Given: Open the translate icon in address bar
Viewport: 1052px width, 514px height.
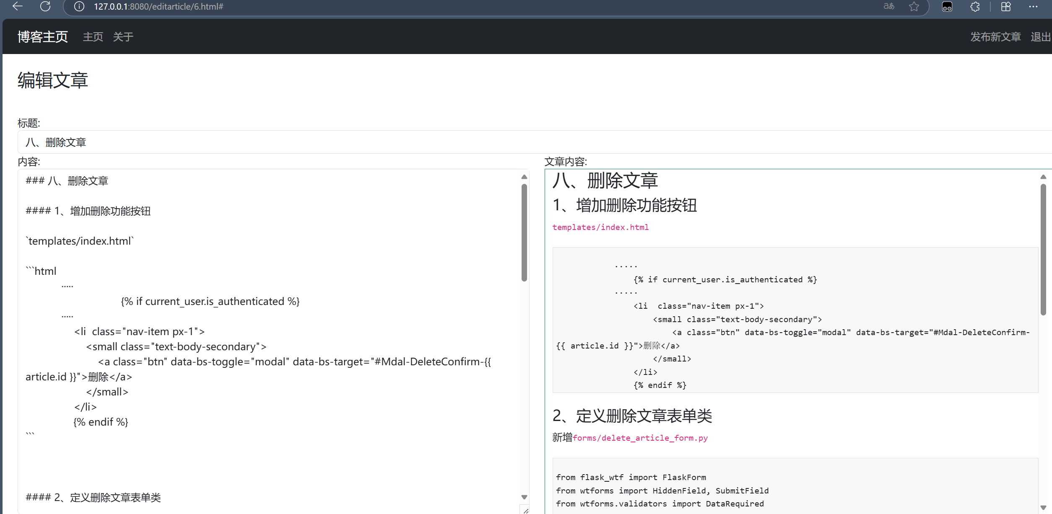Looking at the screenshot, I should click(x=888, y=6).
